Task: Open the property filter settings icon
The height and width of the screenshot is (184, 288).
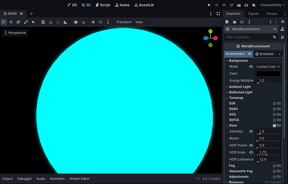Action: [x=282, y=37]
